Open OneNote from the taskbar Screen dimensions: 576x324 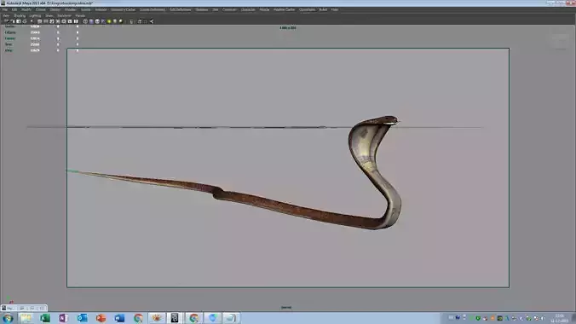tap(64, 318)
